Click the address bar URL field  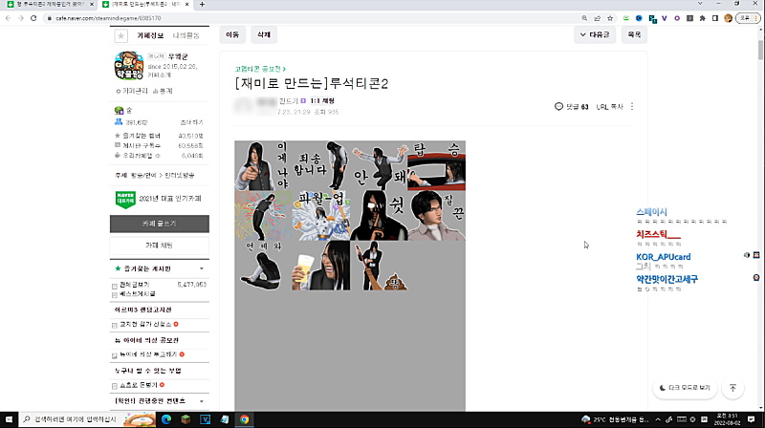[313, 18]
